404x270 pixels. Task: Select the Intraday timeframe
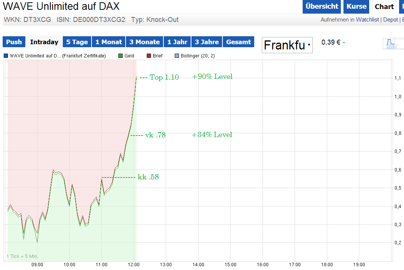point(45,42)
